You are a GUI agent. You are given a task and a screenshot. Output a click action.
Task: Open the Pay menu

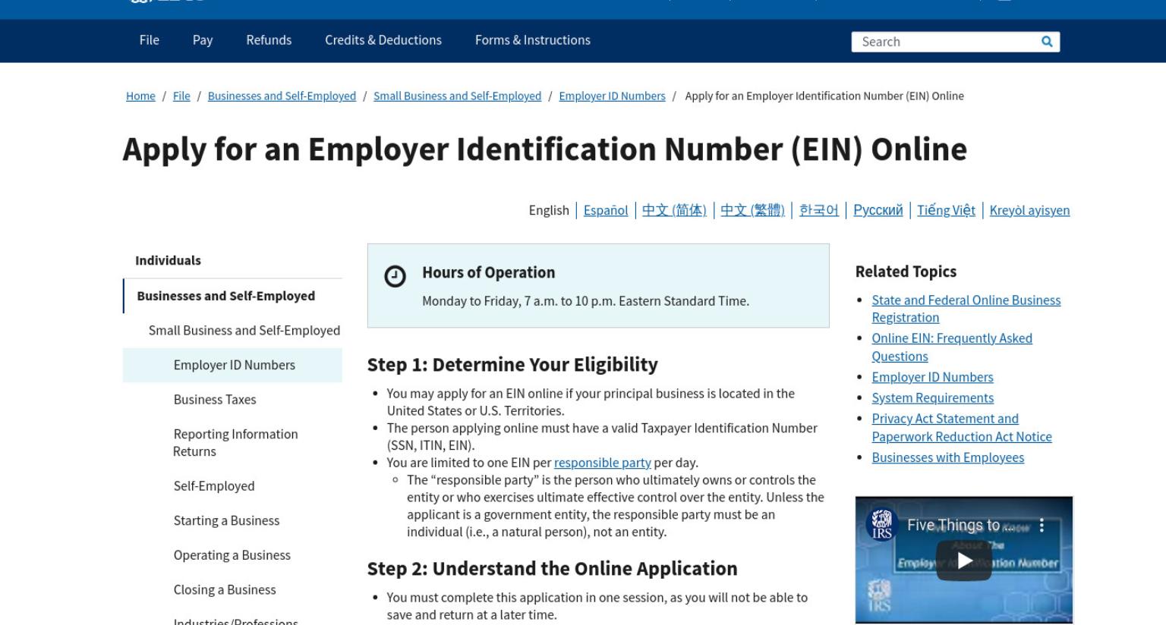coord(203,40)
